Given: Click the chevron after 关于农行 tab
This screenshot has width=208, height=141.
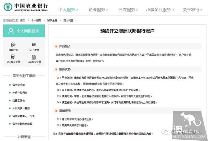Looking at the screenshot, I should click(x=201, y=10).
